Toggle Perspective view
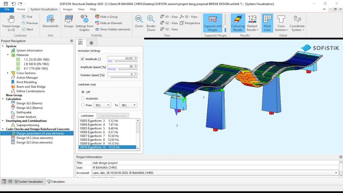Image resolution: width=343 pixels, height=193 pixels. [x=190, y=23]
